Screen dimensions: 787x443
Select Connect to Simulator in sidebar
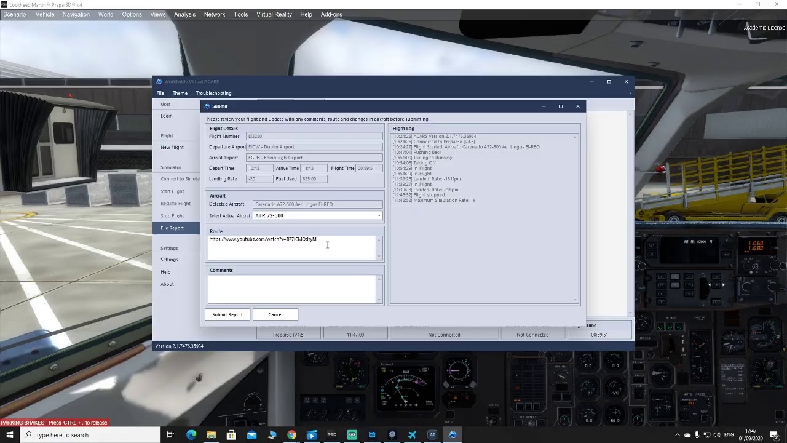[x=180, y=179]
